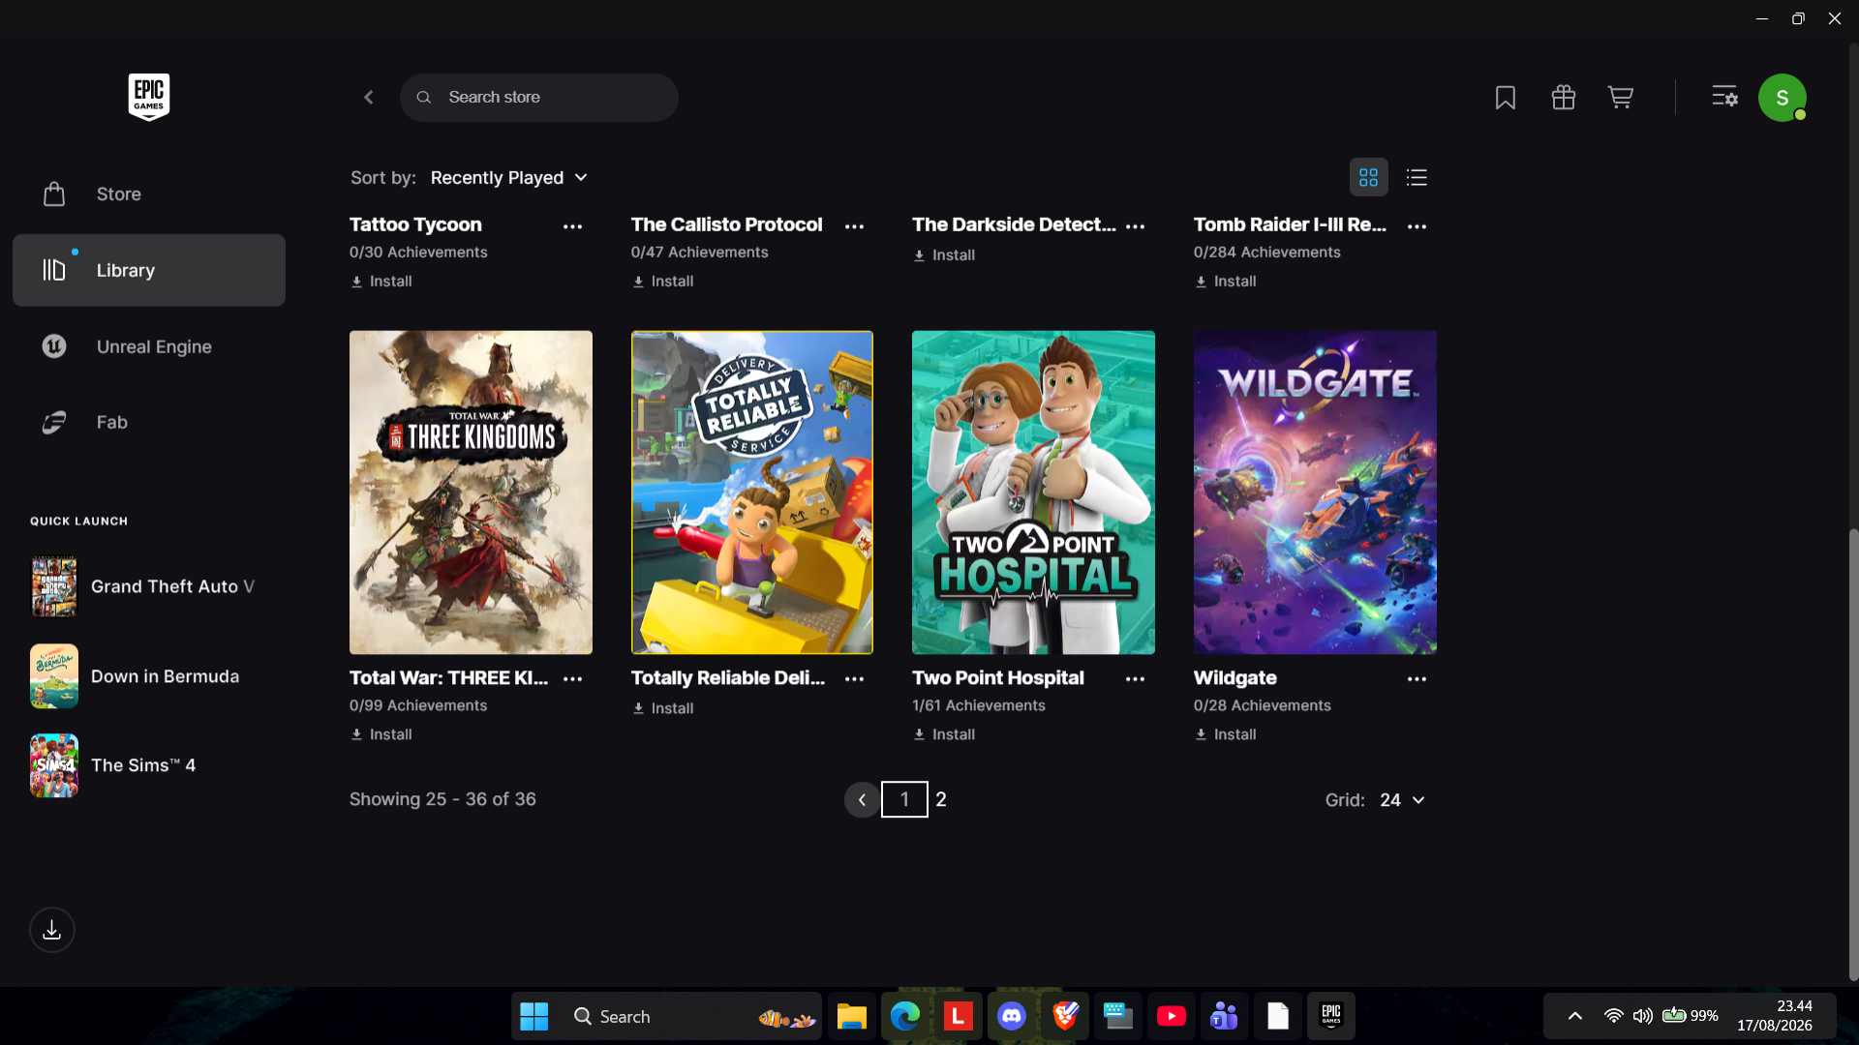
Task: Open more options for The Darkside Detective
Action: tap(1136, 225)
